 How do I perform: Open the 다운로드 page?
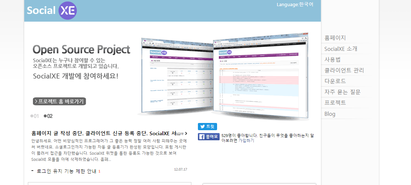tap(335, 81)
